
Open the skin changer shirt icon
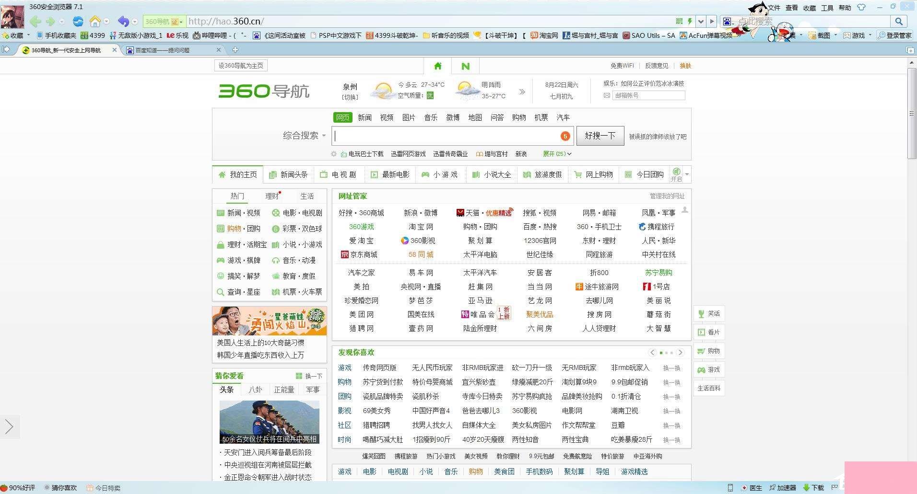861,7
